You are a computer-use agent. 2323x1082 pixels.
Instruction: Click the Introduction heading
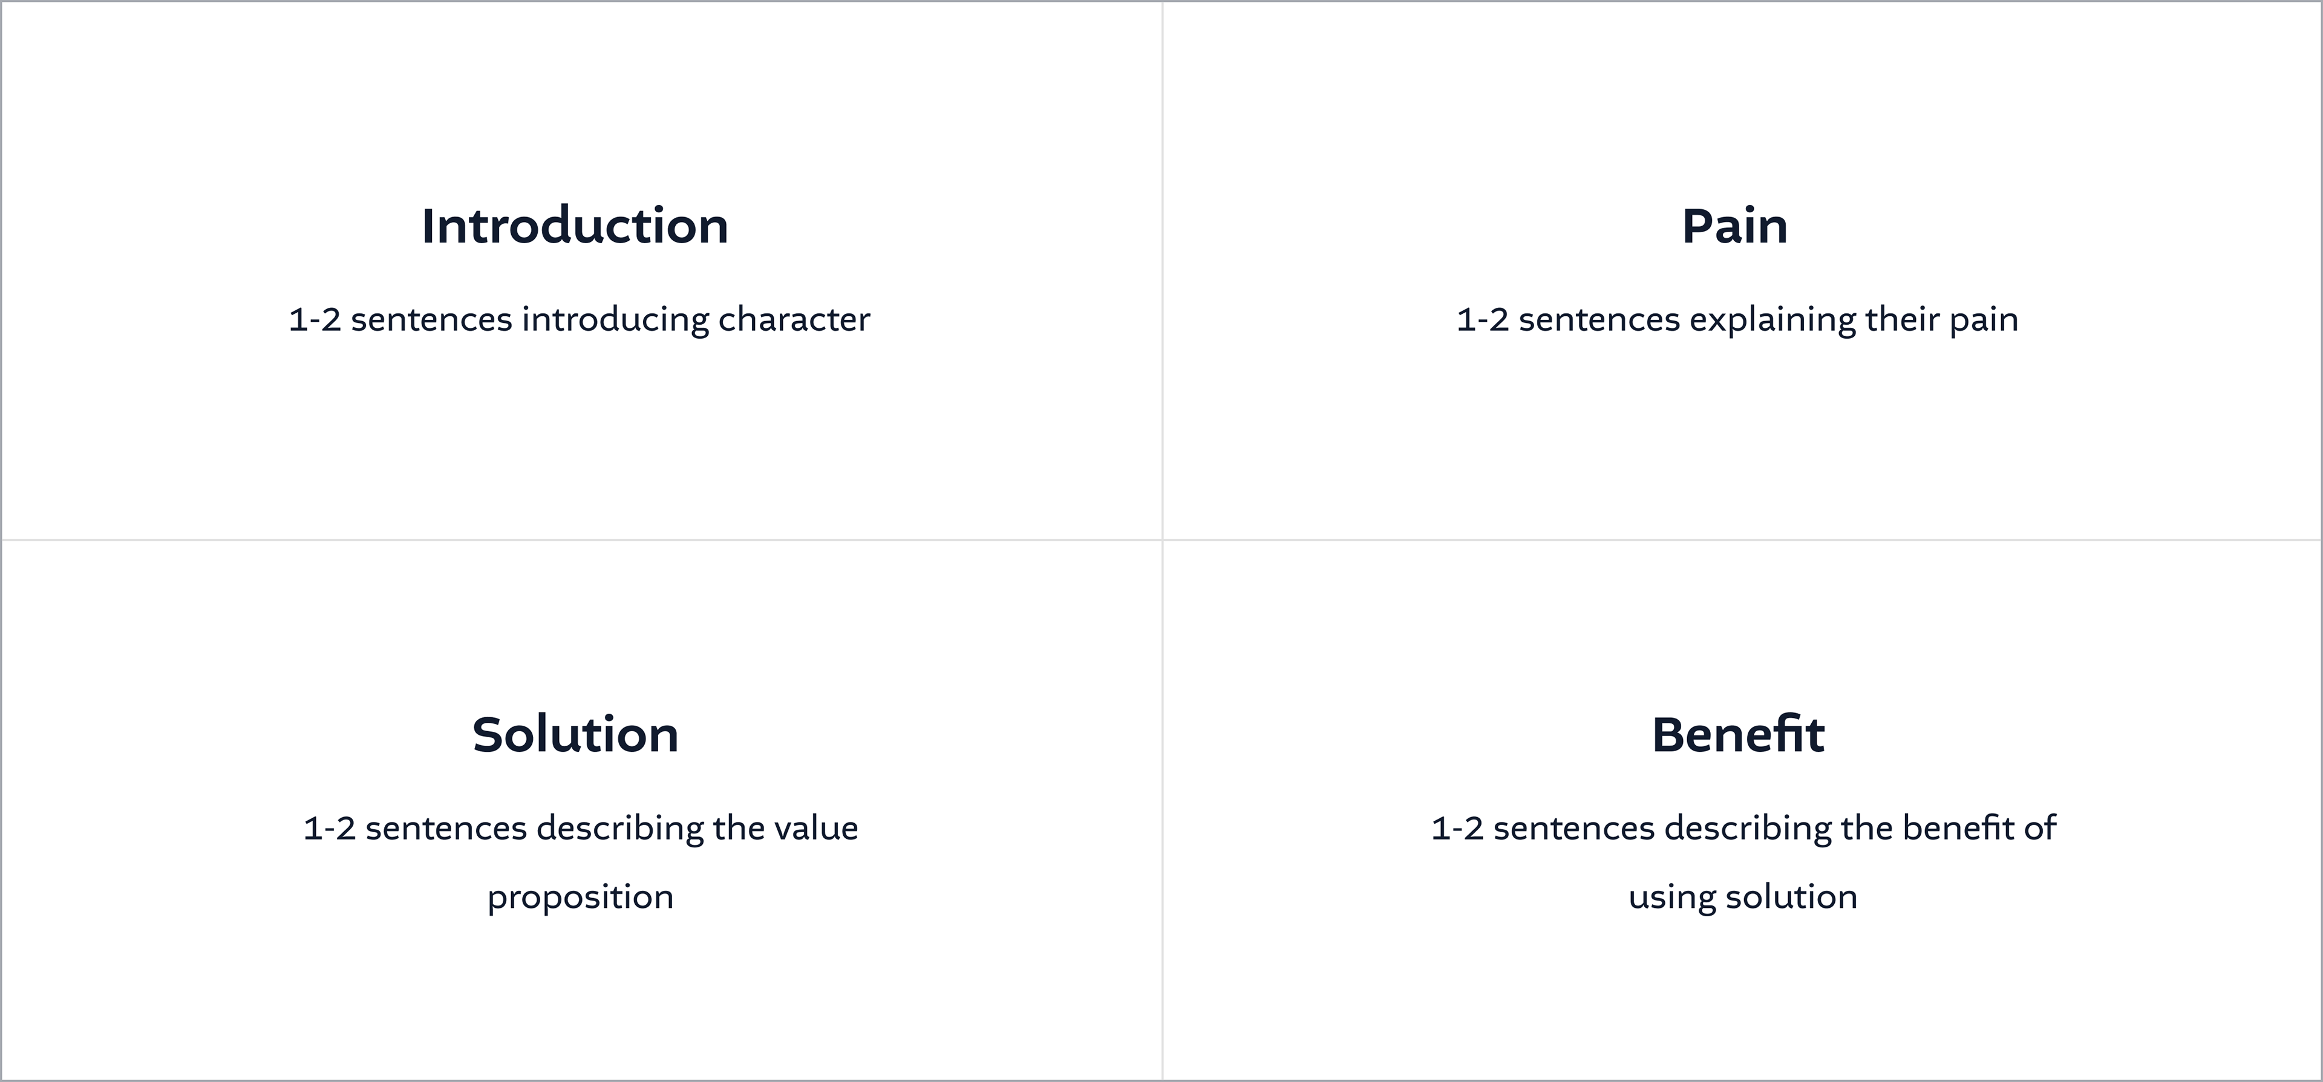point(575,226)
